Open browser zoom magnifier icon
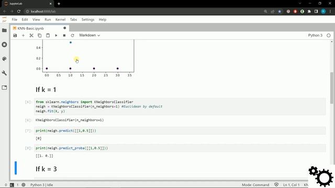Viewport: 335px width, 188px height. pyautogui.click(x=265, y=11)
